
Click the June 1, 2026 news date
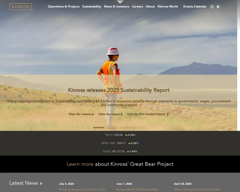tap(124, 184)
